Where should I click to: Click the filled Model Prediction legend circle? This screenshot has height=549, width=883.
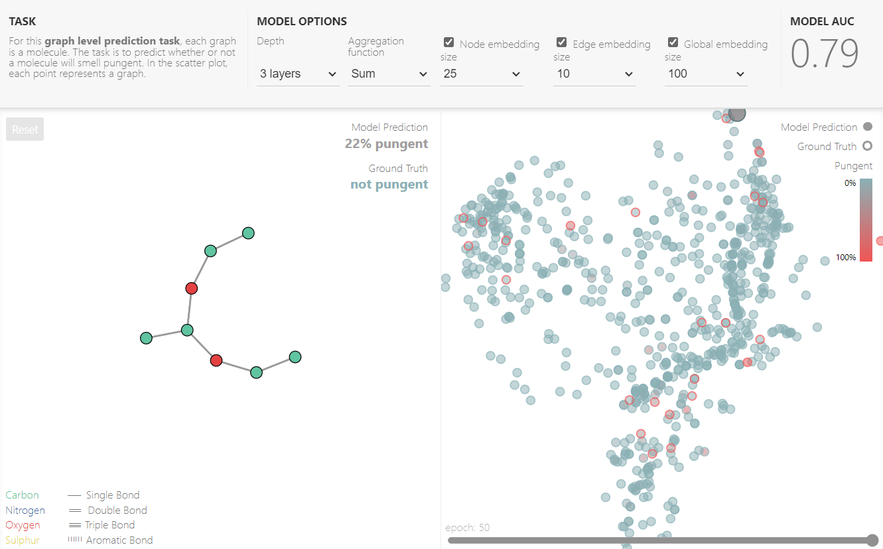tap(867, 127)
